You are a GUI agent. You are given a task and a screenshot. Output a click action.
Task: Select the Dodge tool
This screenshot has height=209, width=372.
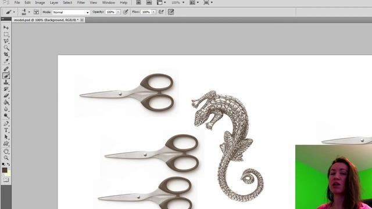point(6,116)
